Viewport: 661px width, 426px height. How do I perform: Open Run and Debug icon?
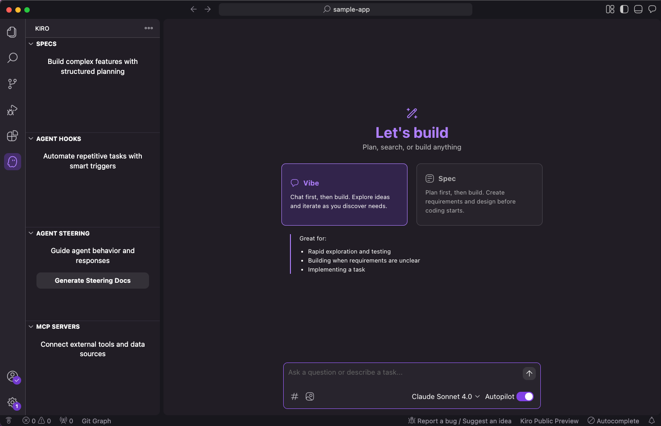[12, 110]
